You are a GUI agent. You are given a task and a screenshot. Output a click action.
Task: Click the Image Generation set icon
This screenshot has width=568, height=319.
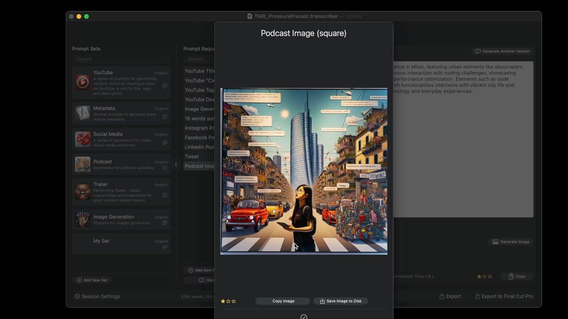point(83,219)
